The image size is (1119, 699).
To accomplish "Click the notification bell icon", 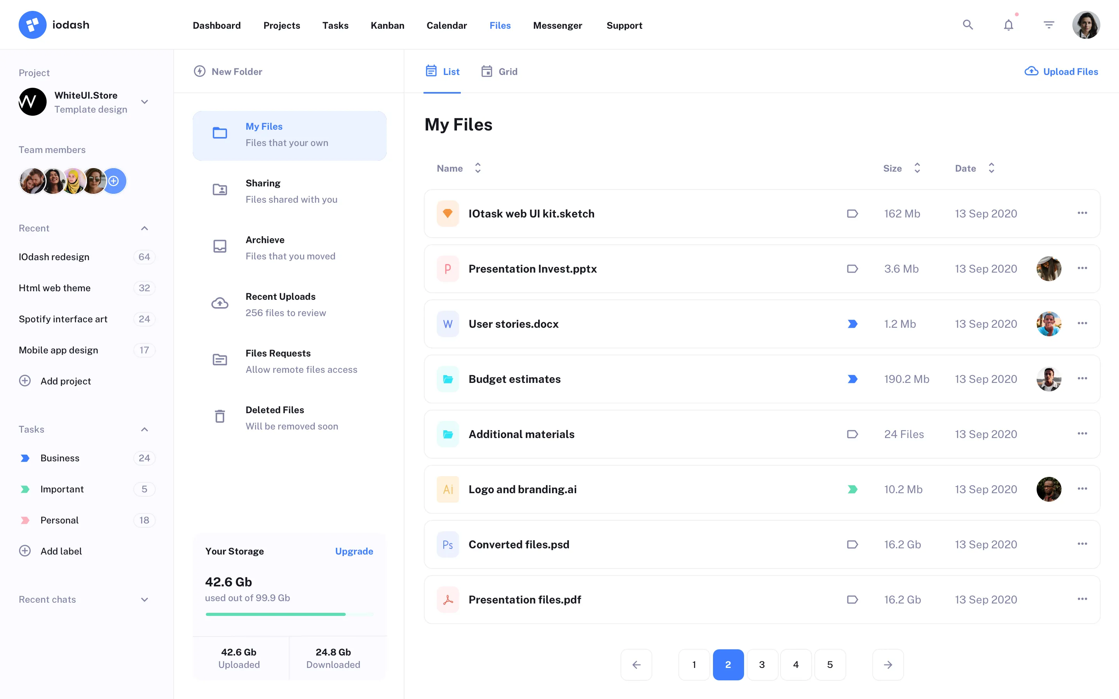I will 1009,24.
